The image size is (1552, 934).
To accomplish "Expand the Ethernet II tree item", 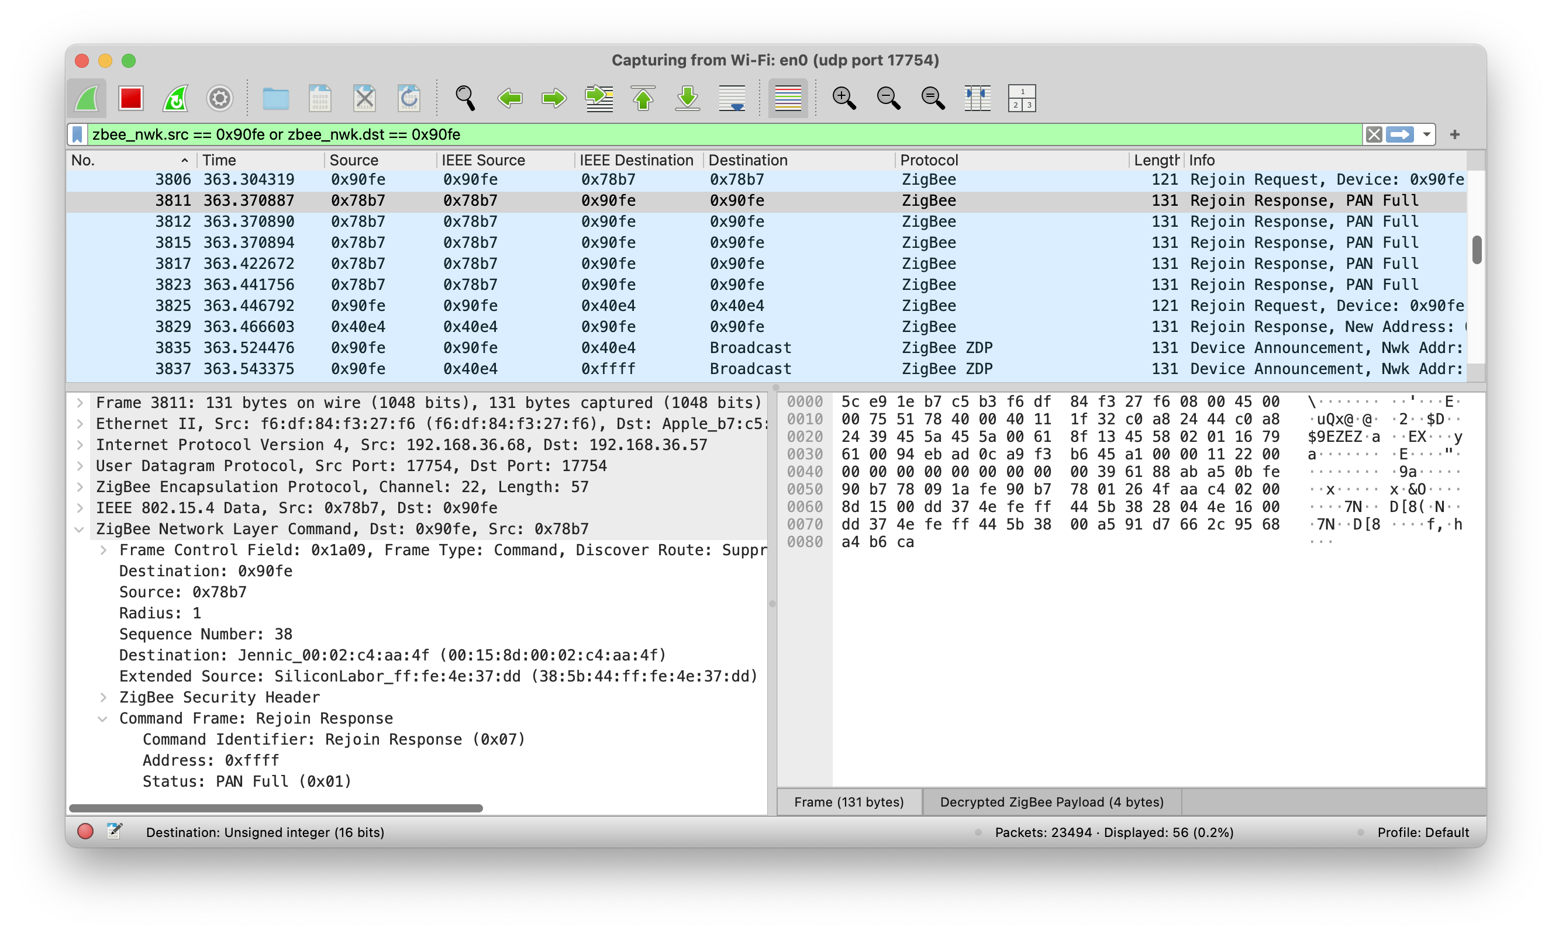I will pyautogui.click(x=81, y=424).
